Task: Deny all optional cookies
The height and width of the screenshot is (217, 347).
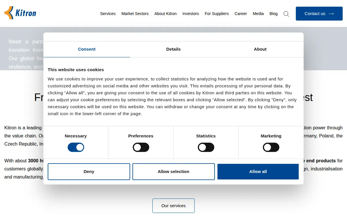Action: [x=89, y=172]
